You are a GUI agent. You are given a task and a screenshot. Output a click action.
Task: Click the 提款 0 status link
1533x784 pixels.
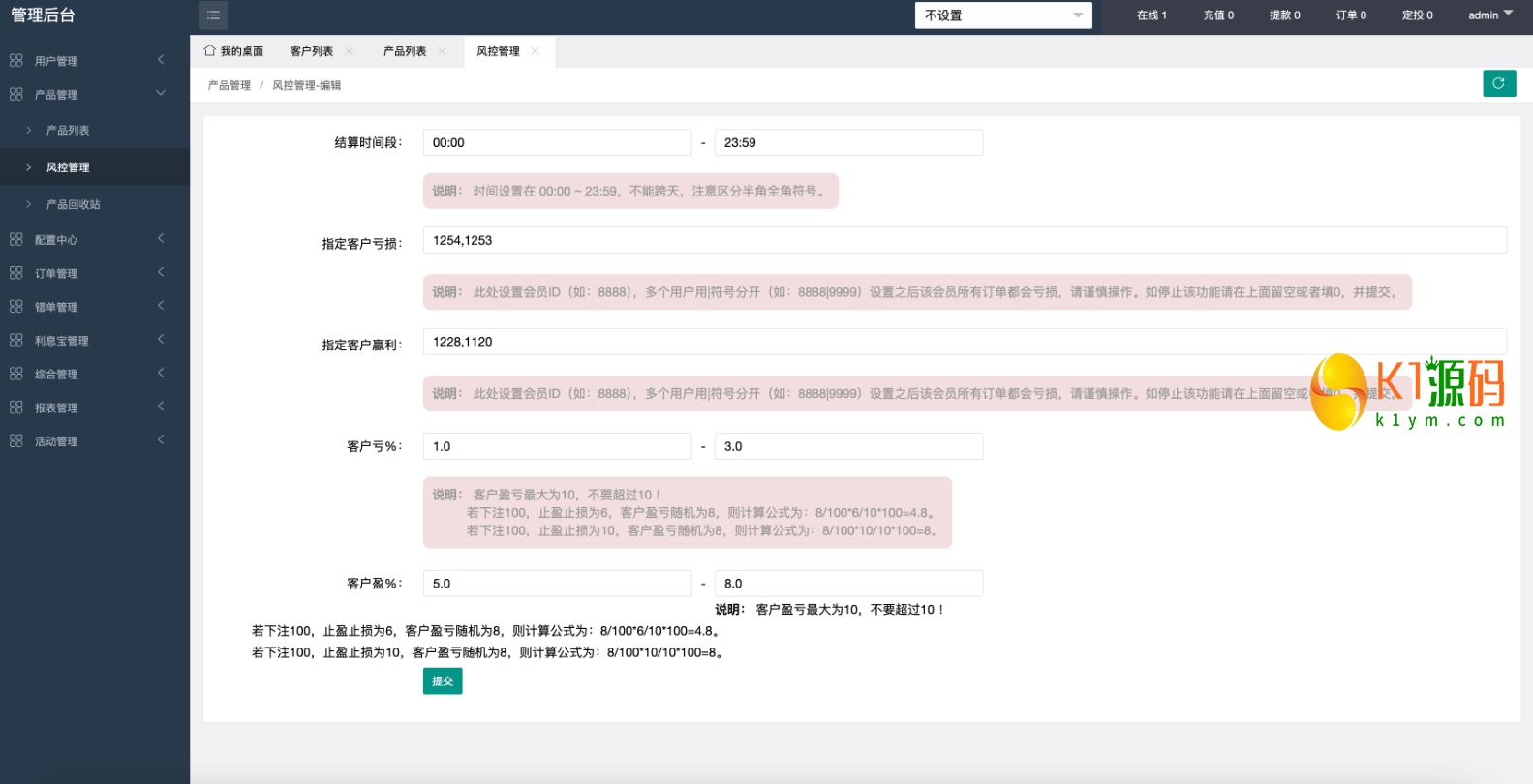pyautogui.click(x=1285, y=15)
